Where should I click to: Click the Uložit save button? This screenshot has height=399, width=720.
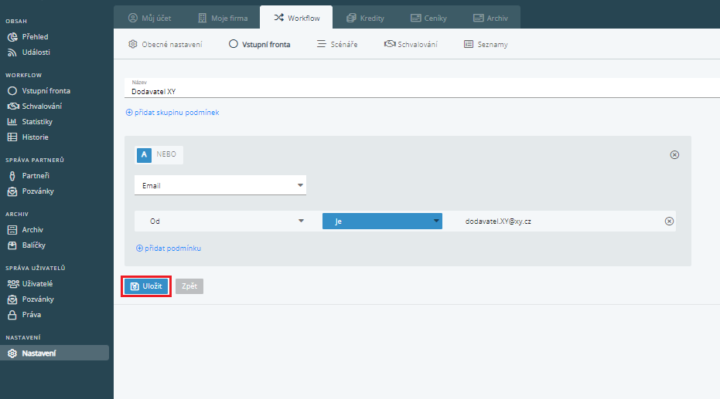click(146, 286)
